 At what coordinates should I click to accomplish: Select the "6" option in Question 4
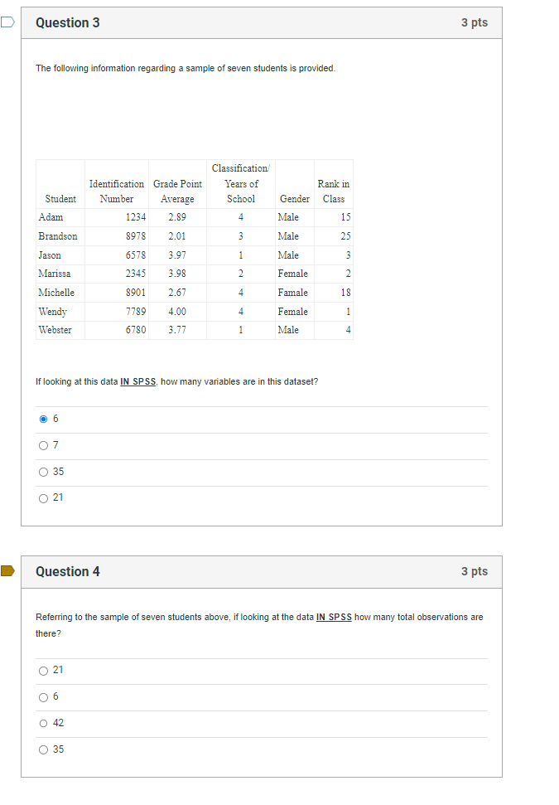(44, 696)
